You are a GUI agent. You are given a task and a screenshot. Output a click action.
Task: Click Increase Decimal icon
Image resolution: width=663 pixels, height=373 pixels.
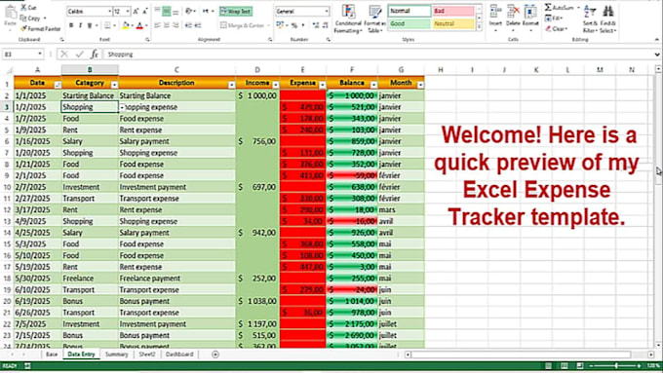[316, 25]
